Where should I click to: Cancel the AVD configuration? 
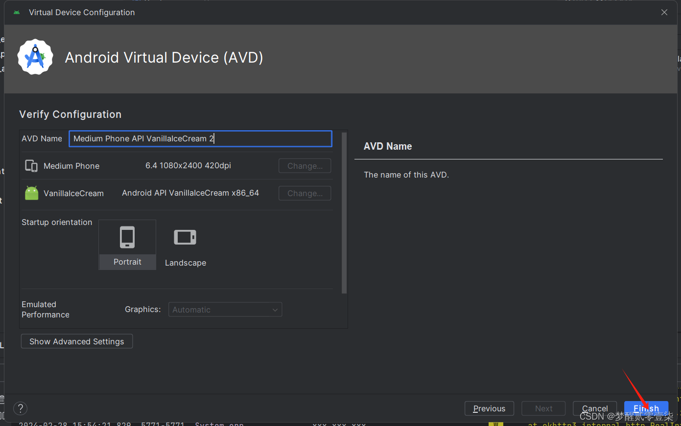tap(595, 408)
